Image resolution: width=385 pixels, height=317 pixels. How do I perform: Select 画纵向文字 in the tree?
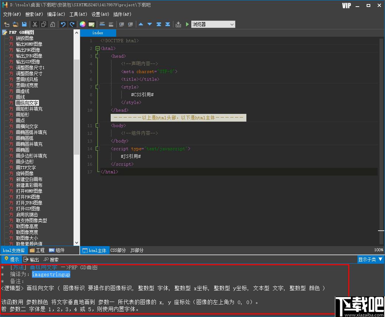click(x=27, y=103)
